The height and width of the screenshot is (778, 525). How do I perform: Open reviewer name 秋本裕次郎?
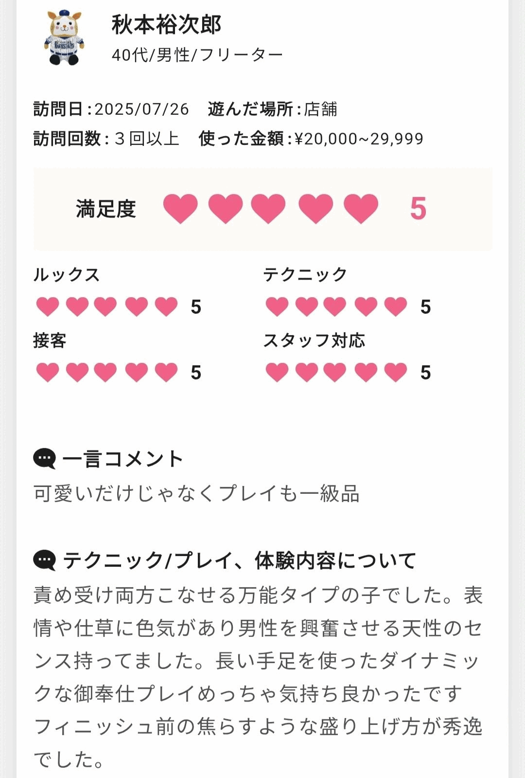point(166,24)
